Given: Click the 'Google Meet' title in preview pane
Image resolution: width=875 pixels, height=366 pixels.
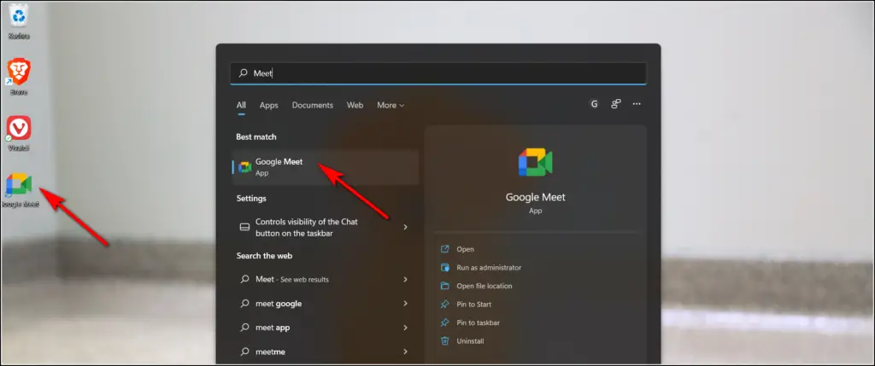Looking at the screenshot, I should click(x=535, y=197).
